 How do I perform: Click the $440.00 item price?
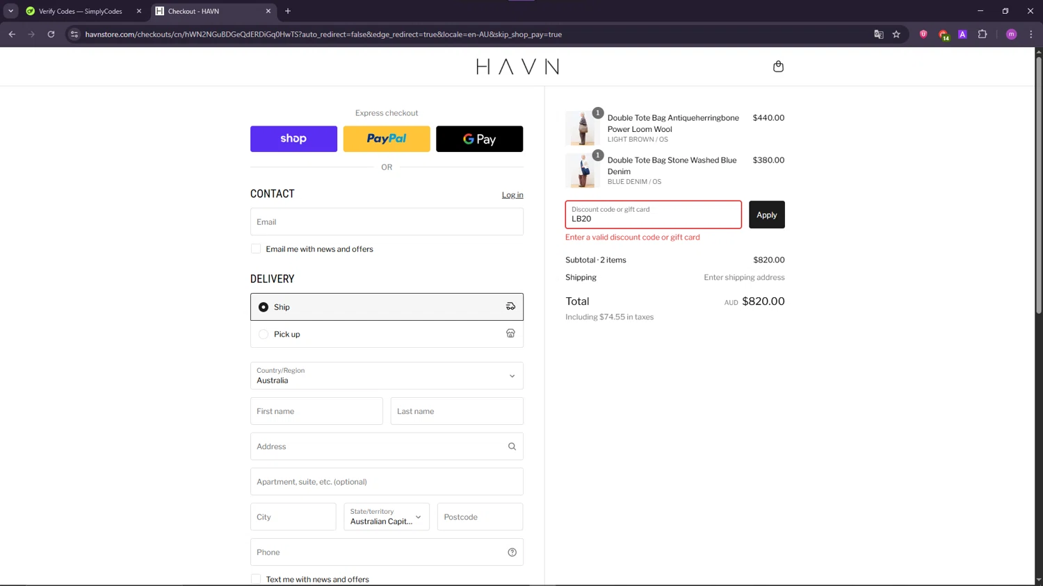768,118
